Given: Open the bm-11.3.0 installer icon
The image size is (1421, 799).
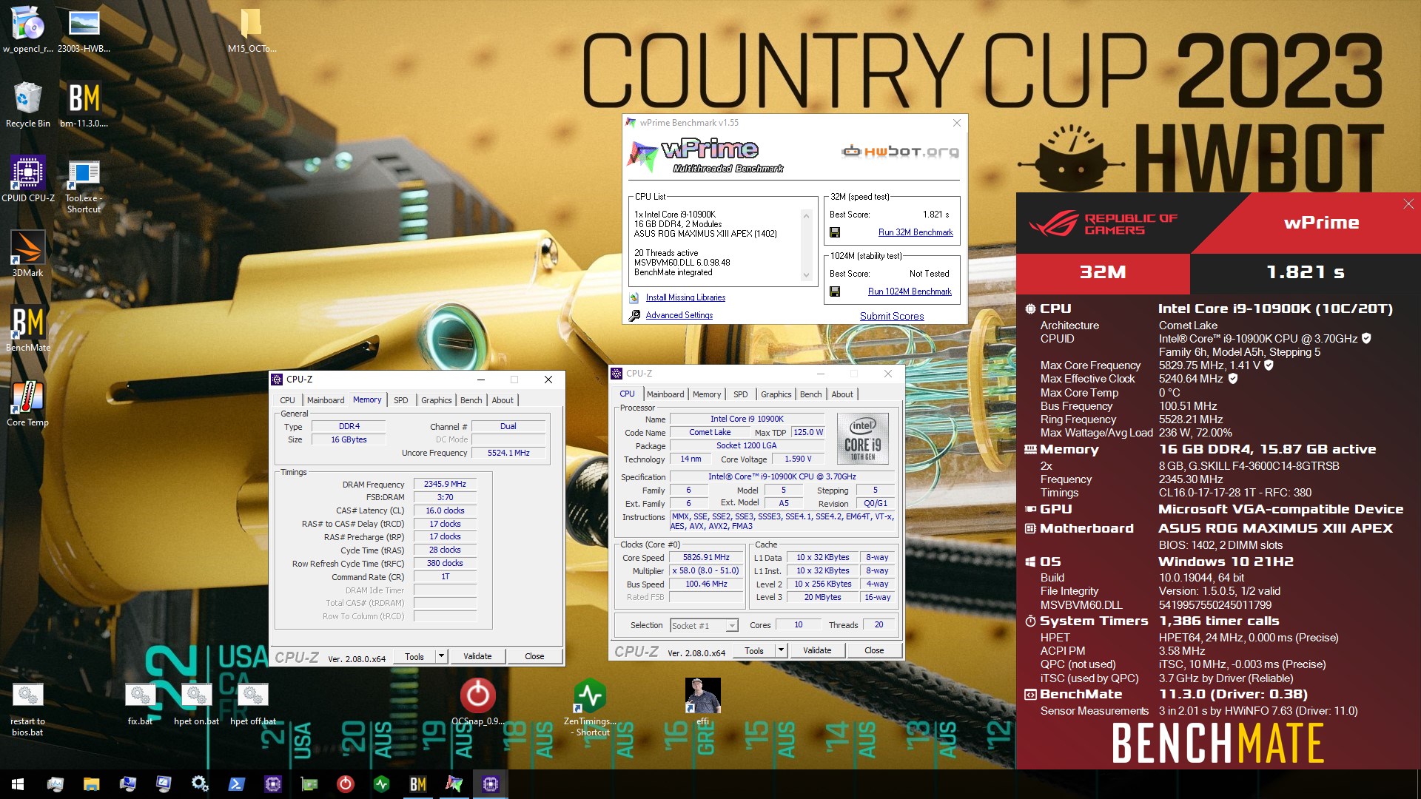Looking at the screenshot, I should pyautogui.click(x=84, y=104).
